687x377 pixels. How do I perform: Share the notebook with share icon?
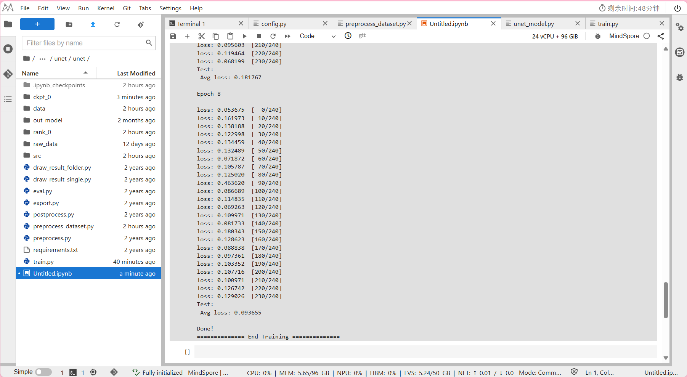[x=661, y=36]
